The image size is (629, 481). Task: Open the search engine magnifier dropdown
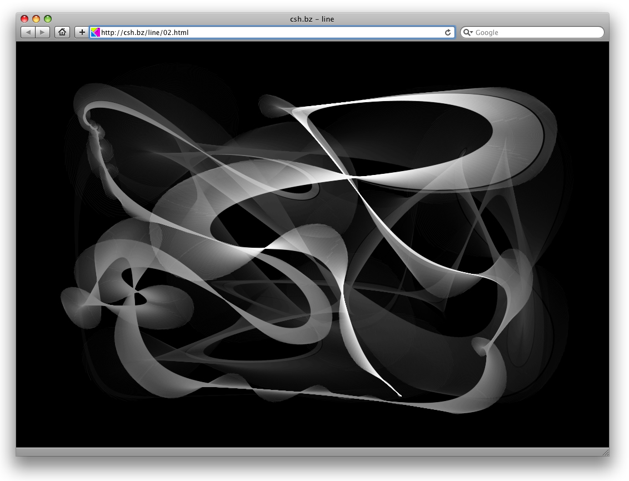point(468,32)
